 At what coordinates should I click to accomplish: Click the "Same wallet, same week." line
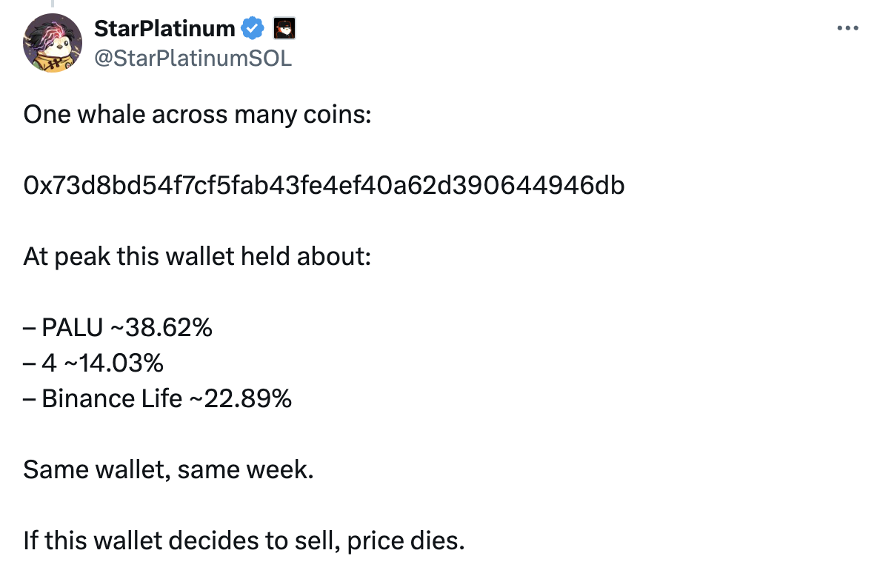point(168,470)
